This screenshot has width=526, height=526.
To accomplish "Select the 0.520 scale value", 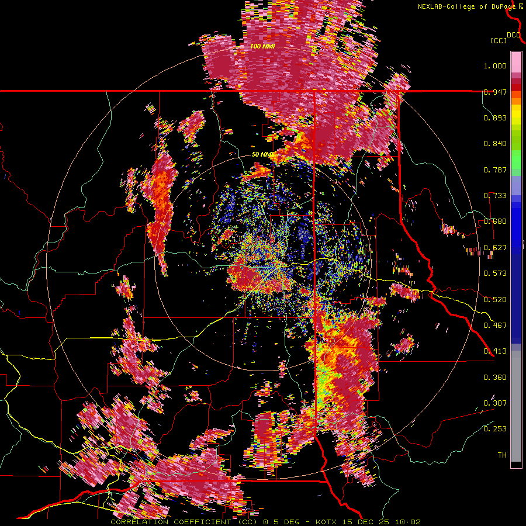I will [x=495, y=299].
